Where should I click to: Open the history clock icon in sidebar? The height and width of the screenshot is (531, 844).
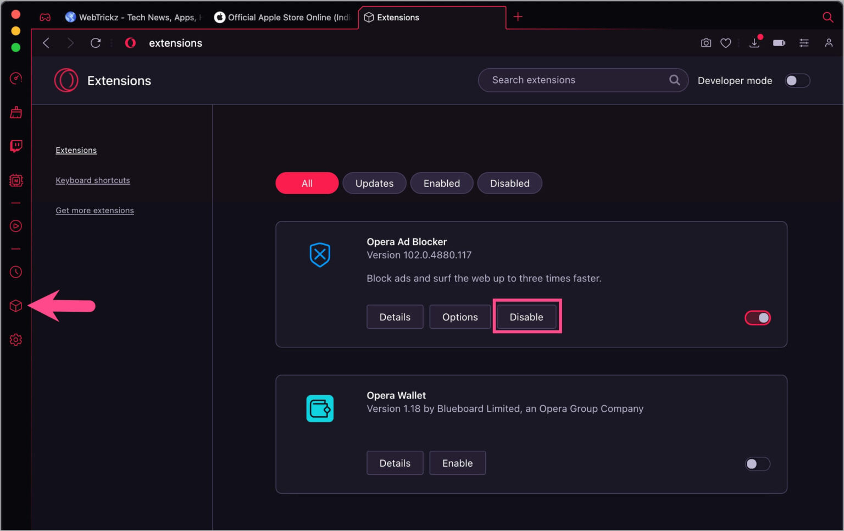15,272
